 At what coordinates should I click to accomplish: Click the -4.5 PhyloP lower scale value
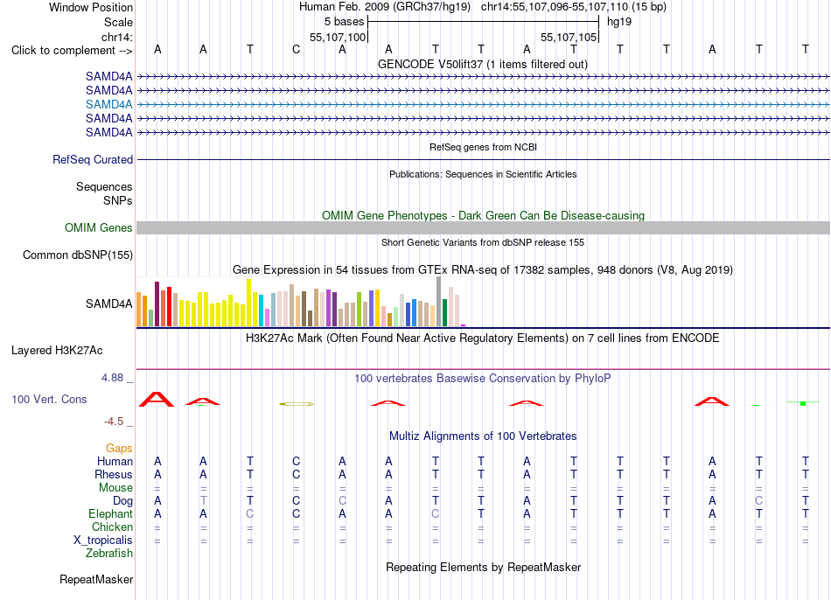tap(114, 422)
